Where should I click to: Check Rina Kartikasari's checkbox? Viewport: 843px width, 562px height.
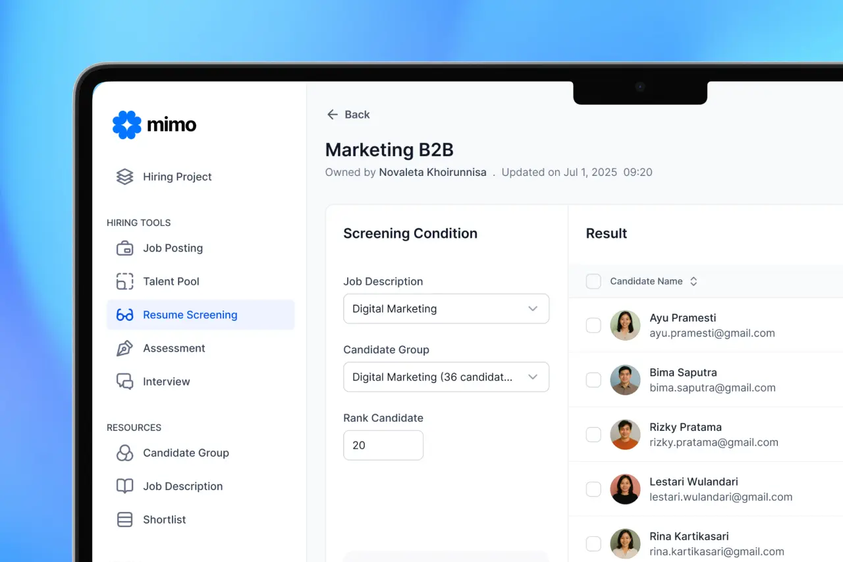pyautogui.click(x=593, y=544)
